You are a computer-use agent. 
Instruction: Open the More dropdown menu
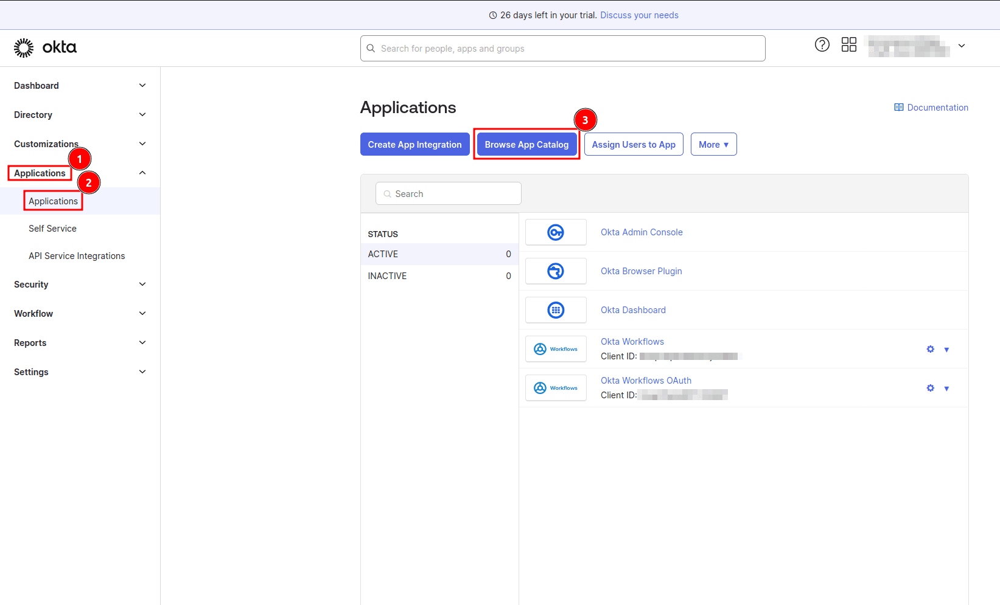point(713,144)
